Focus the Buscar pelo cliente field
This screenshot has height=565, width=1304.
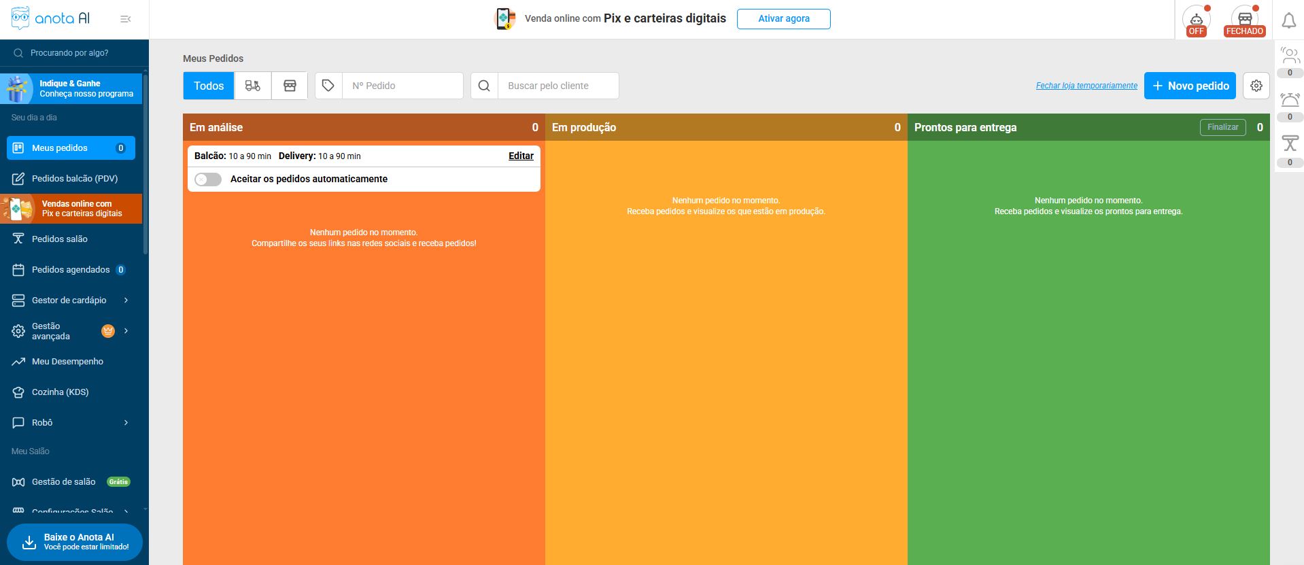click(557, 86)
